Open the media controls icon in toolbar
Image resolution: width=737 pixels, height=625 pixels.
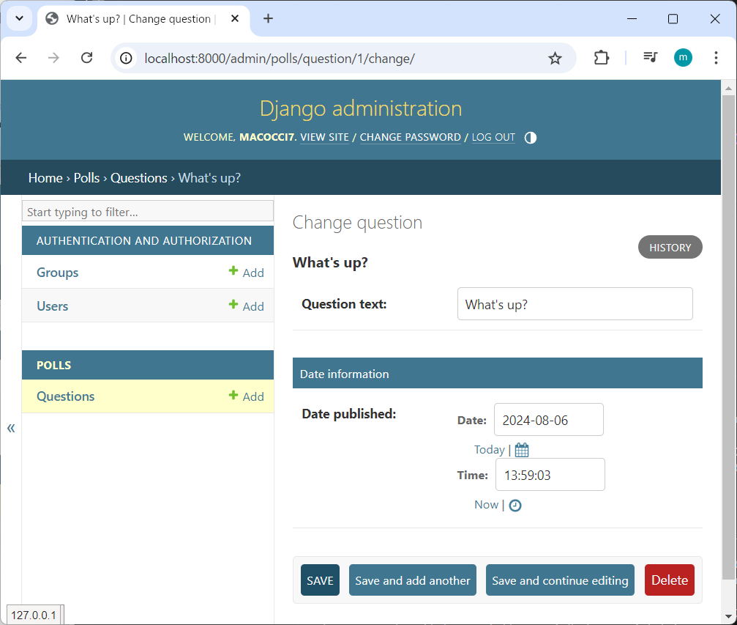pos(651,58)
